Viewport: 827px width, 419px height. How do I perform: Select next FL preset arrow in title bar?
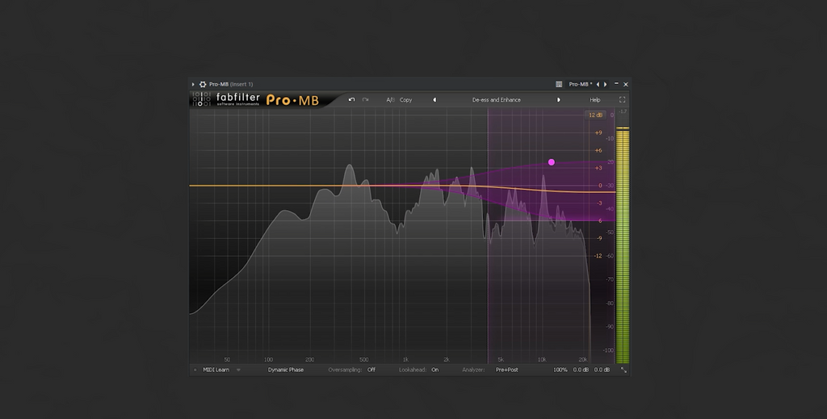[x=605, y=84]
